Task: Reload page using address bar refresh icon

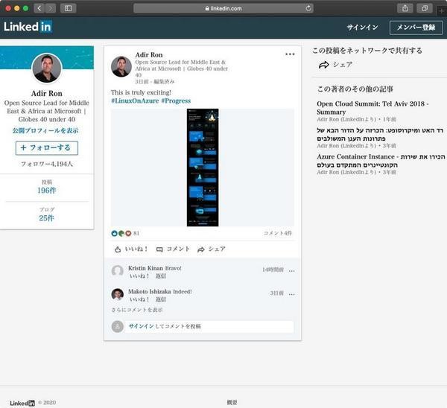Action: [308, 8]
